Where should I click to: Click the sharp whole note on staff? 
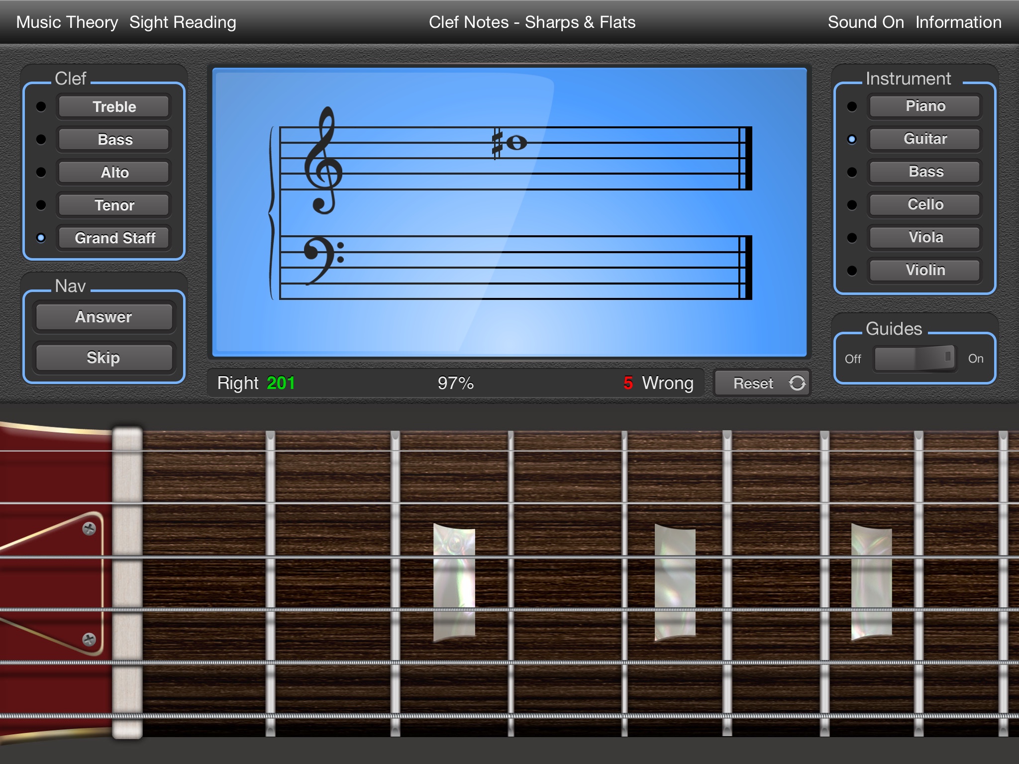click(x=516, y=143)
